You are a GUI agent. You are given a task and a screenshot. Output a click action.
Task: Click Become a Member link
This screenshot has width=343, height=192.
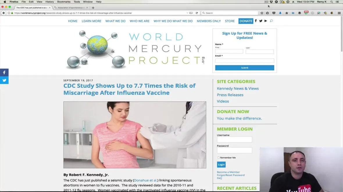pos(228,172)
